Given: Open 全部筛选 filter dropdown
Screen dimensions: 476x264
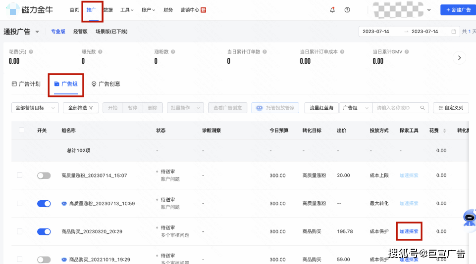Looking at the screenshot, I should point(80,108).
